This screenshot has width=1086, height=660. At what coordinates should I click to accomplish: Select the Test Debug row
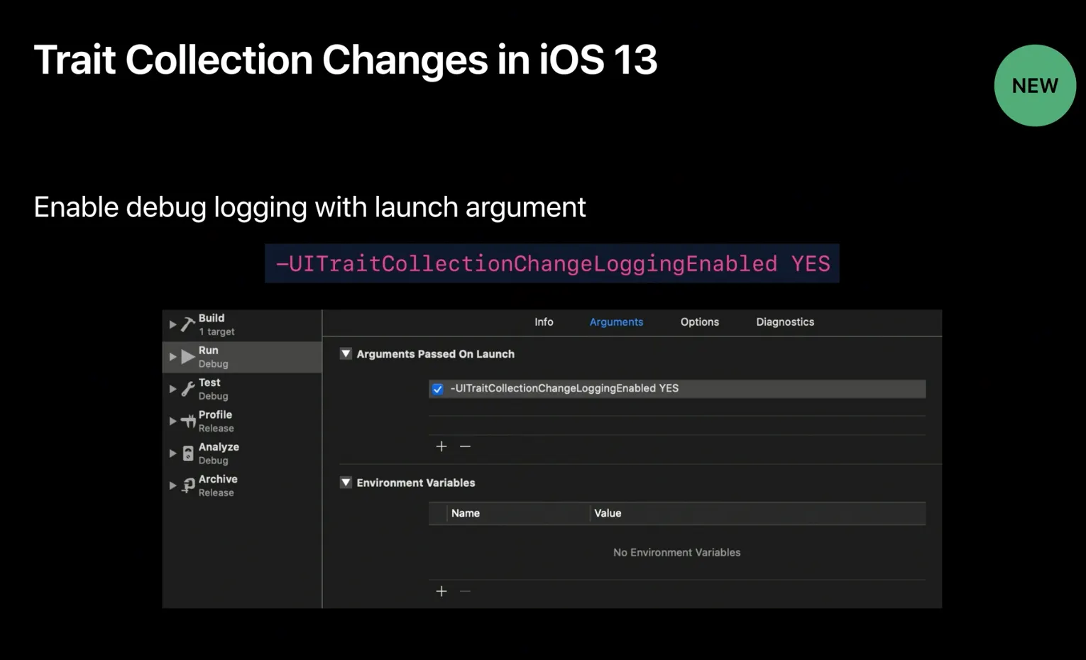242,389
